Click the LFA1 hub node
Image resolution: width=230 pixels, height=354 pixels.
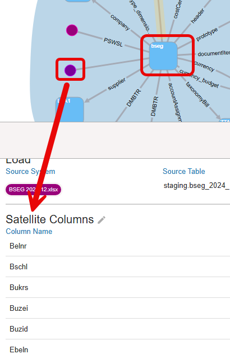coord(70,110)
